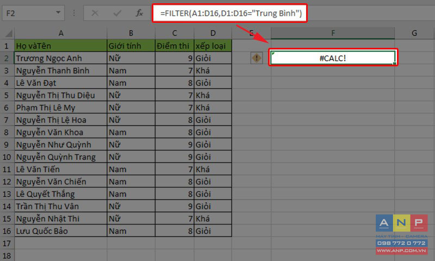Image resolution: width=435 pixels, height=261 pixels.
Task: Select score cell 7 in row 11
Action: coord(175,169)
